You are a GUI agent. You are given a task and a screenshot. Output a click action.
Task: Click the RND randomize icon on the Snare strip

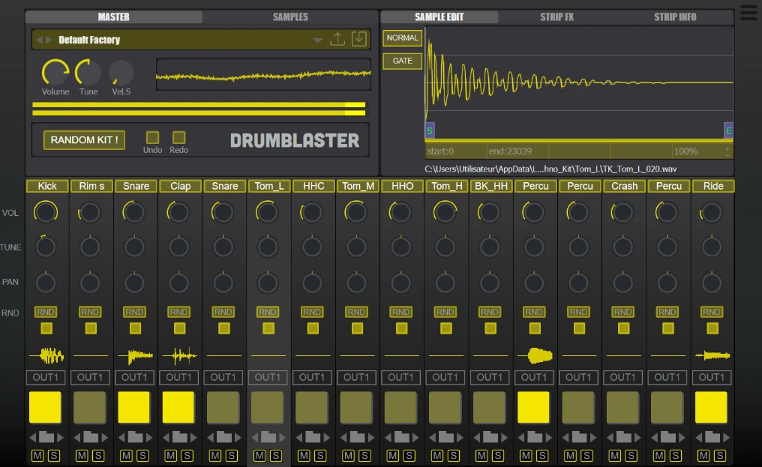134,311
